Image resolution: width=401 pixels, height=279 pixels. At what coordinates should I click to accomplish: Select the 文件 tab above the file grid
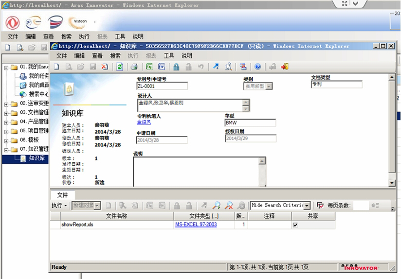click(62, 195)
